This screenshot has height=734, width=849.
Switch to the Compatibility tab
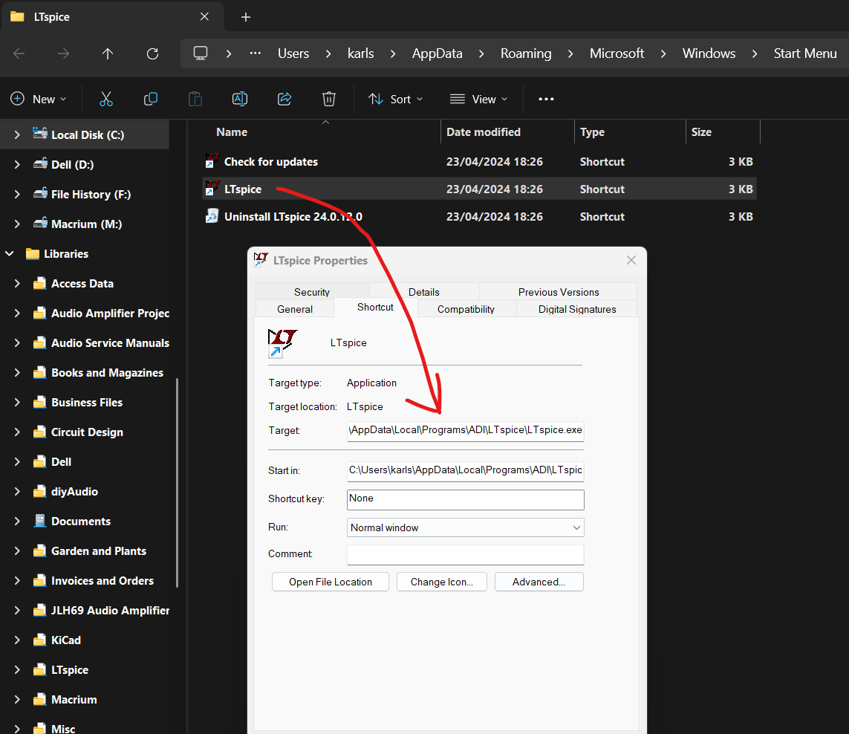(466, 309)
